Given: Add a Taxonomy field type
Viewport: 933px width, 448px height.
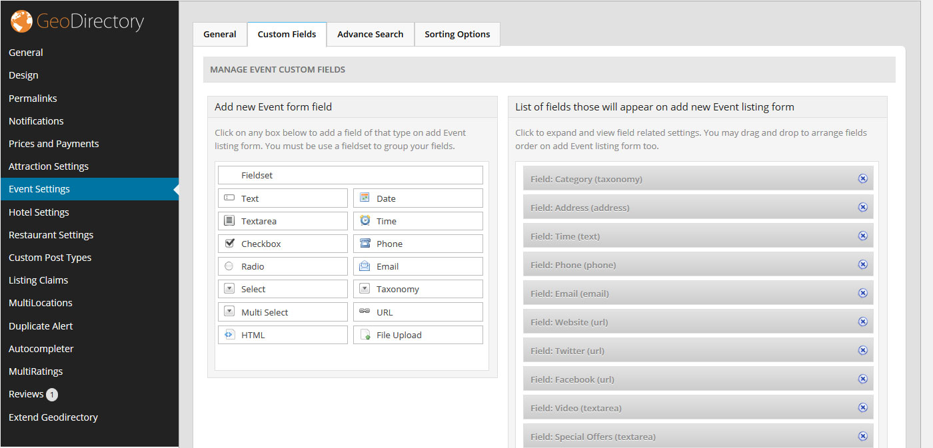Looking at the screenshot, I should point(418,289).
